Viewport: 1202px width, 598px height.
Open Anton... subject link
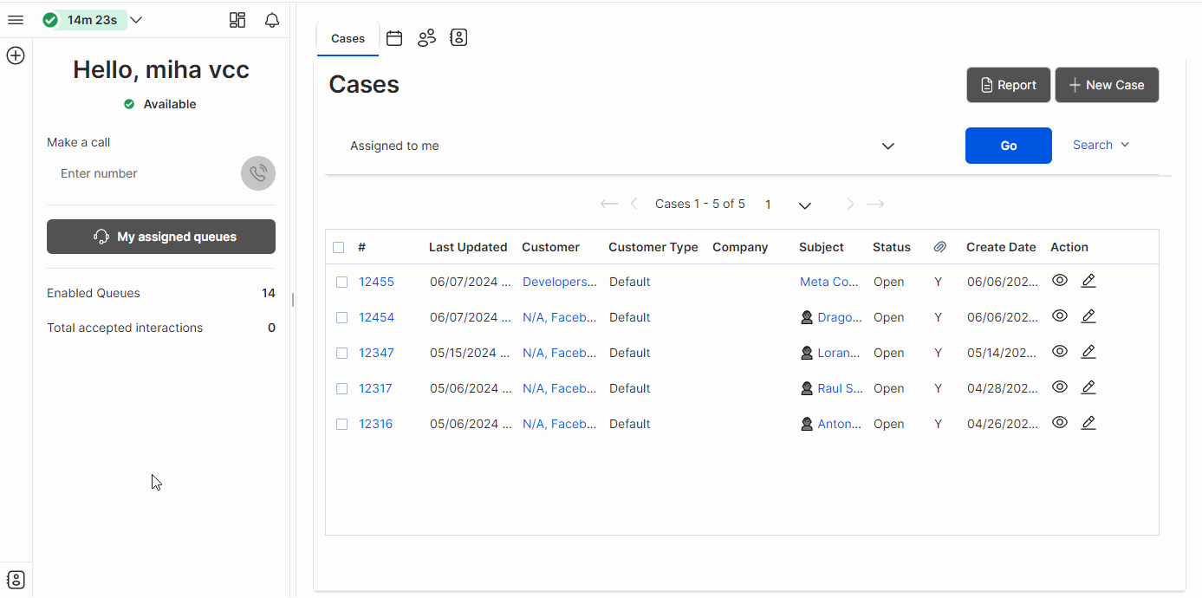(840, 424)
